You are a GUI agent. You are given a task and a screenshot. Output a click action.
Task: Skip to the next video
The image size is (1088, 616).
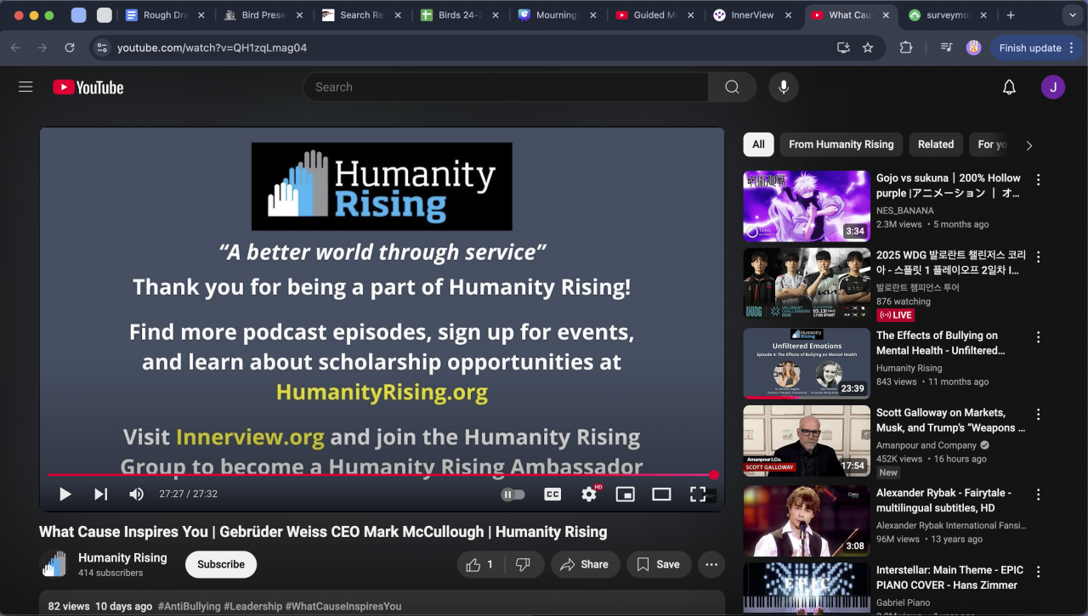(100, 494)
